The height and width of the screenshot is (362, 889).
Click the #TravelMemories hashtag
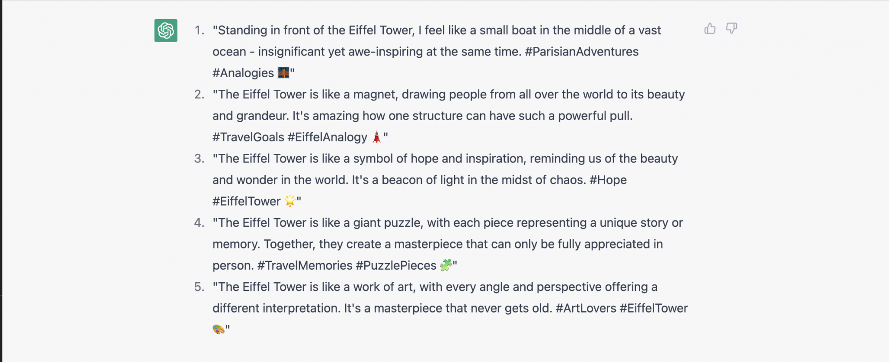coord(305,265)
